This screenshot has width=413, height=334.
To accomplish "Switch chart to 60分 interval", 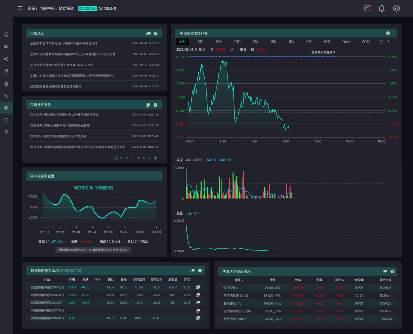I will pos(366,42).
